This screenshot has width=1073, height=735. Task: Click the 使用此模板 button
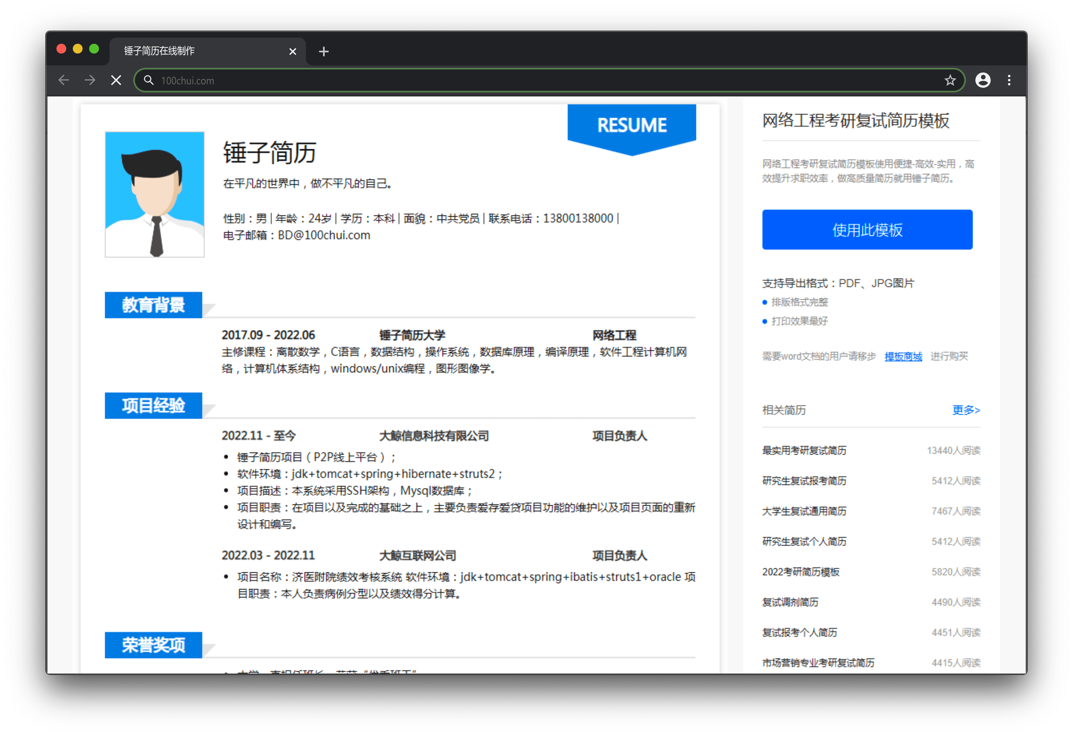867,229
